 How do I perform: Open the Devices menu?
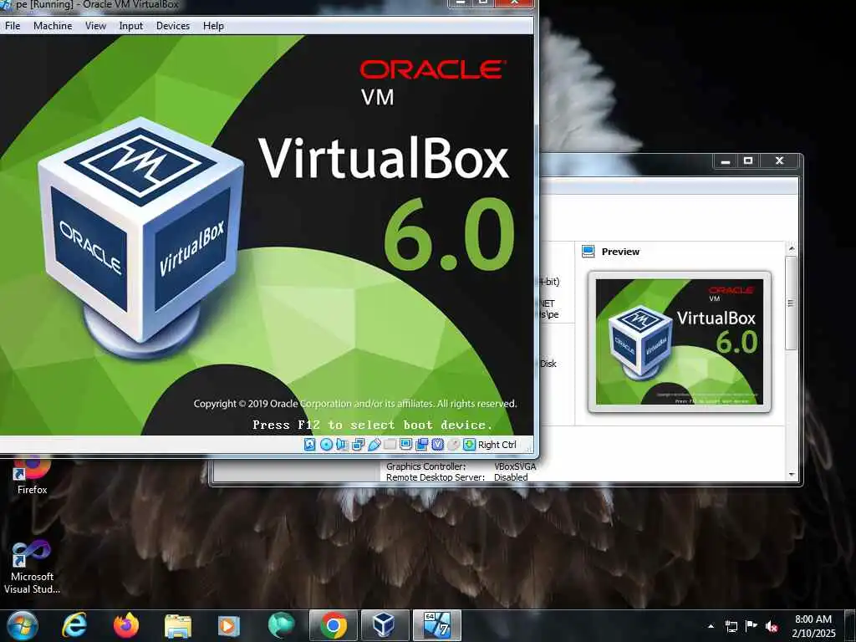173,26
